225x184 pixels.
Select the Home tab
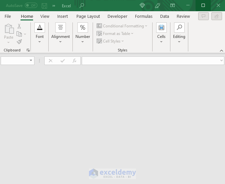27,16
